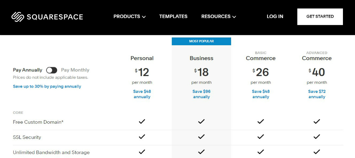This screenshot has height=158, width=355.
Task: Click Personal plan Free Custom Domain checkmark
Action: pyautogui.click(x=142, y=122)
